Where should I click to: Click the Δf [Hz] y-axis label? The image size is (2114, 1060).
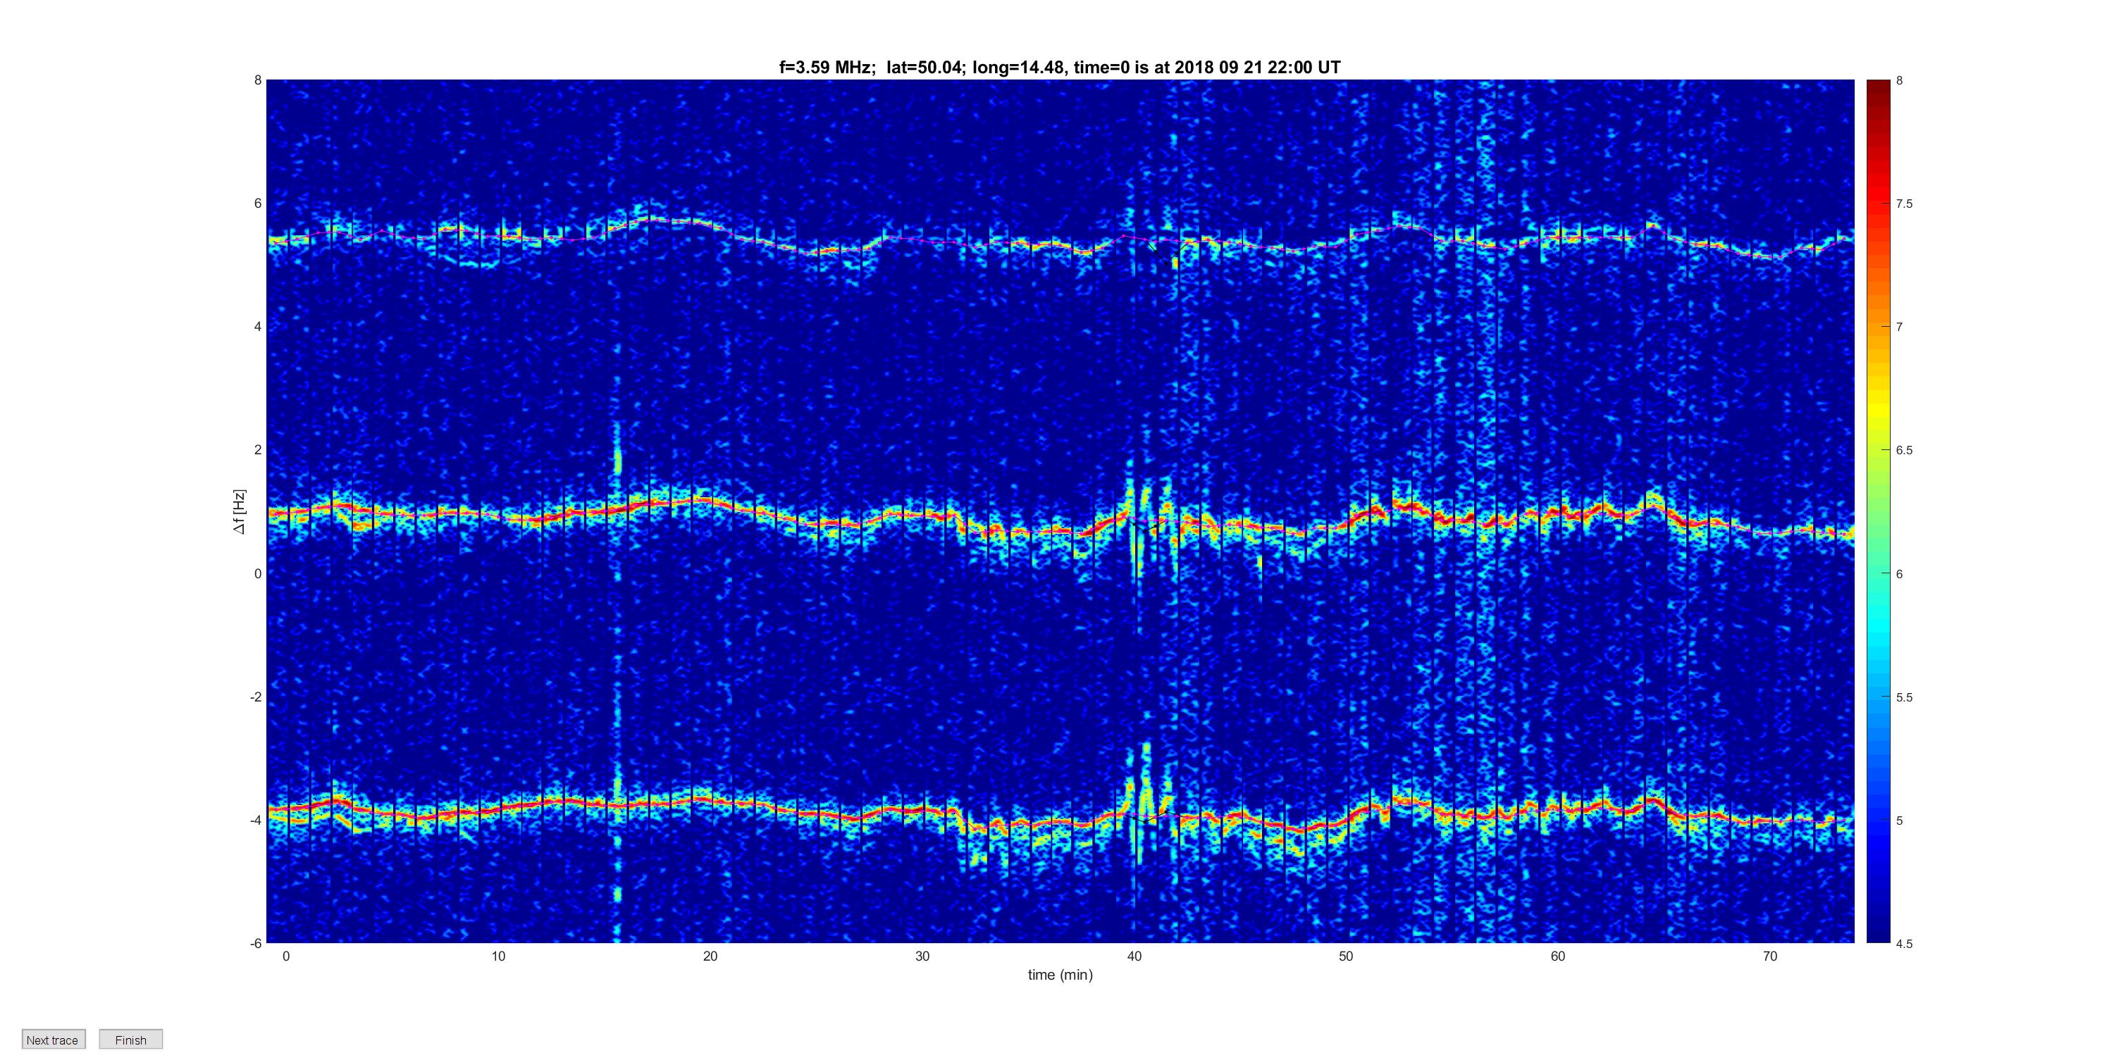pyautogui.click(x=239, y=512)
